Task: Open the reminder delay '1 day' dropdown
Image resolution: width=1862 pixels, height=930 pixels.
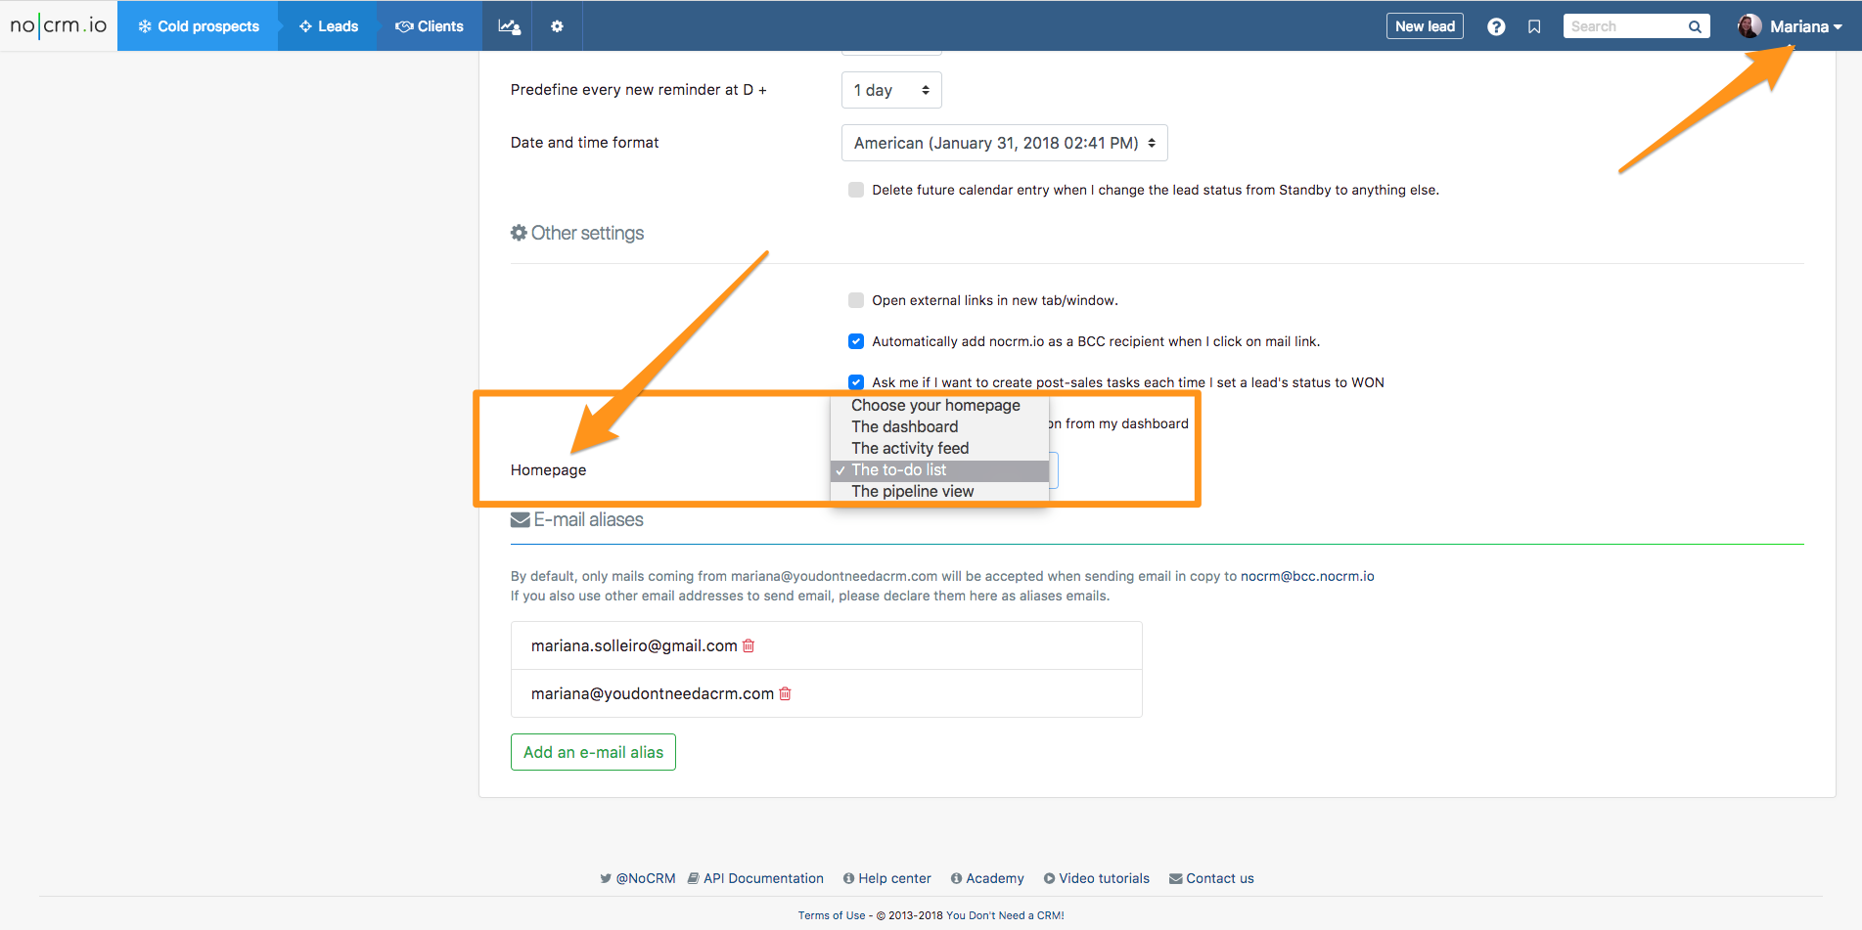Action: (891, 90)
